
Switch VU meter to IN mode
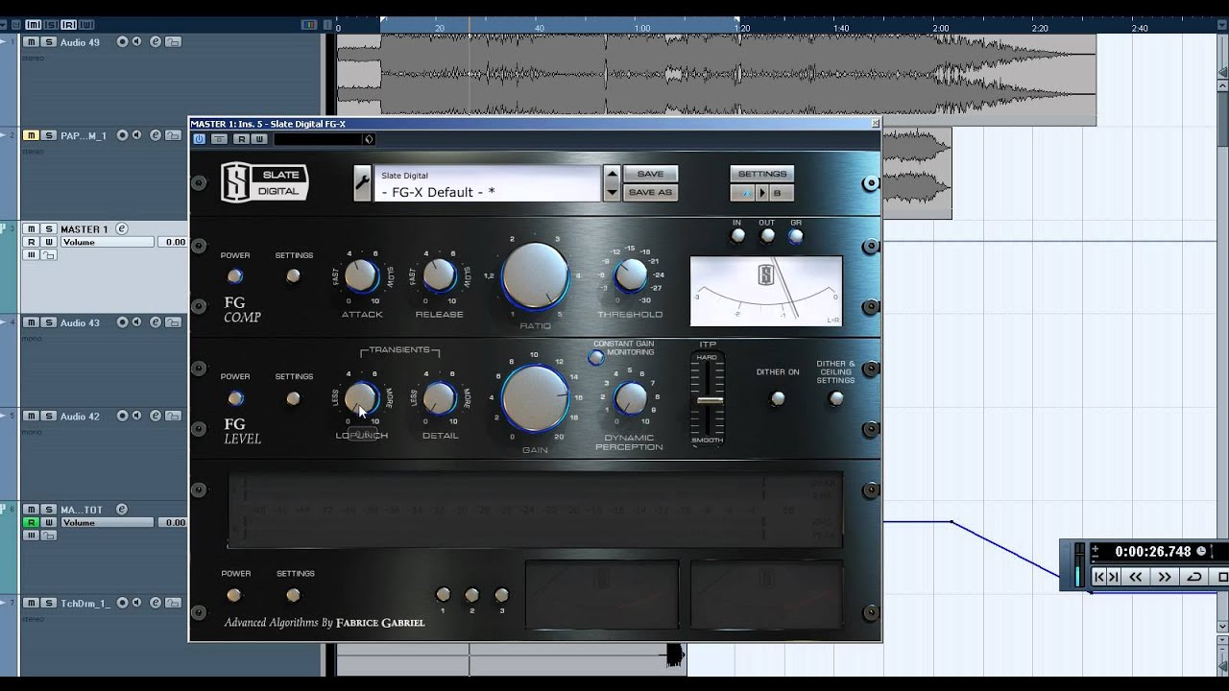(x=737, y=236)
